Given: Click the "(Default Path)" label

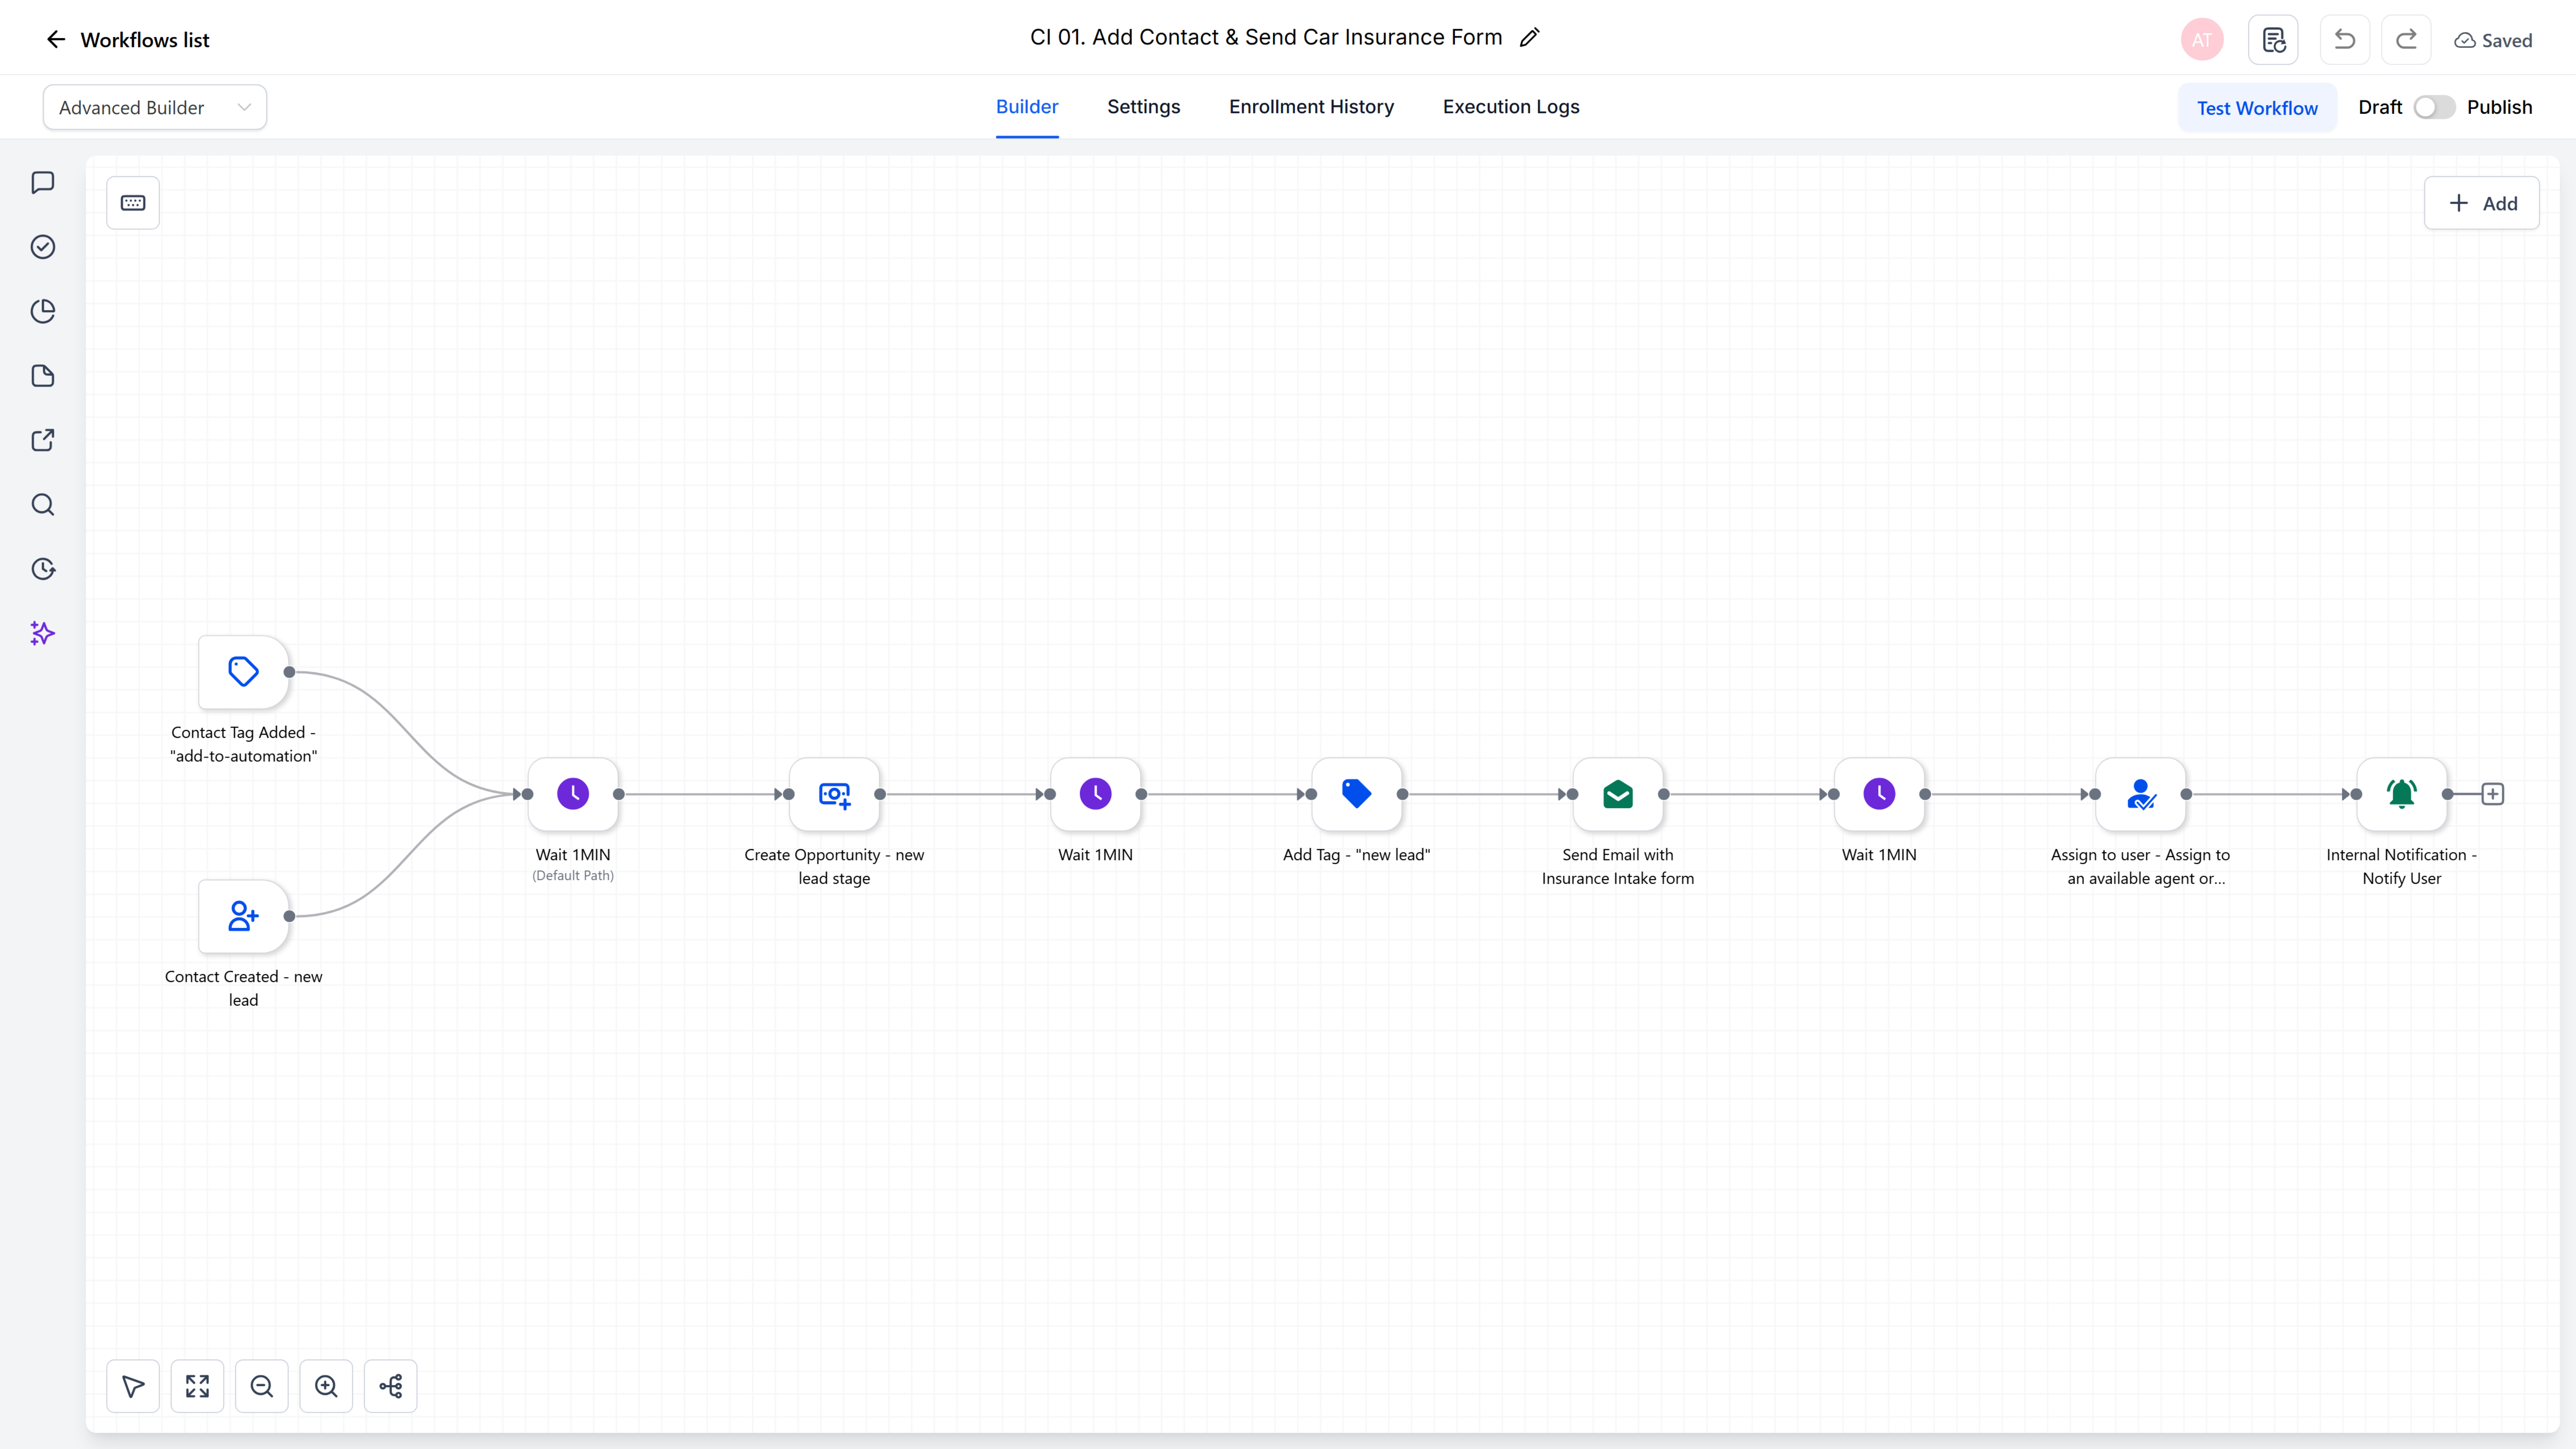Looking at the screenshot, I should 573,876.
